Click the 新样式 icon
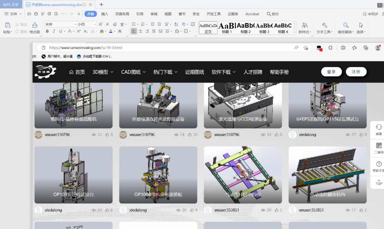Image resolution: width=384 pixels, height=229 pixels. tap(305, 25)
